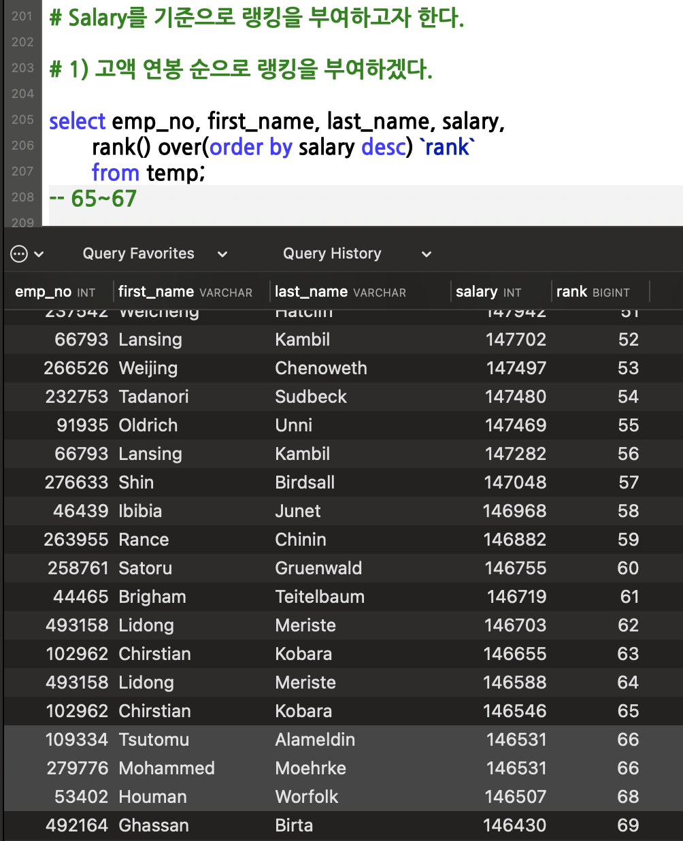
Task: Open the Query History dropdown
Action: [x=357, y=254]
